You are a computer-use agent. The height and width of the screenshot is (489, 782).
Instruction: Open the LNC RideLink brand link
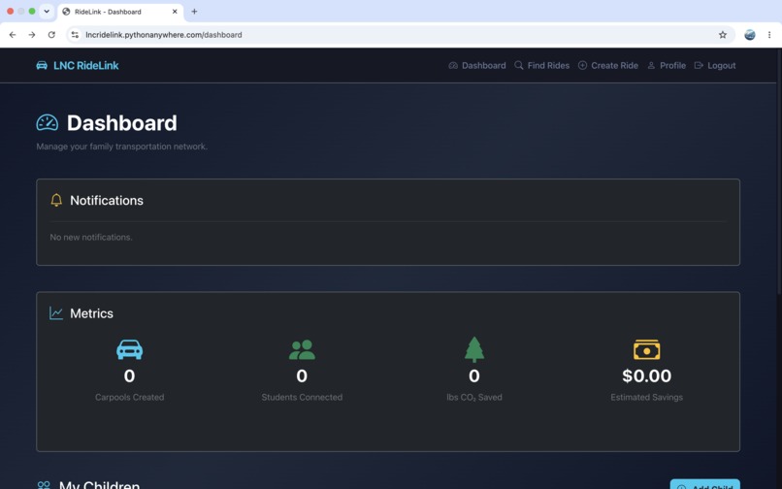pyautogui.click(x=78, y=65)
